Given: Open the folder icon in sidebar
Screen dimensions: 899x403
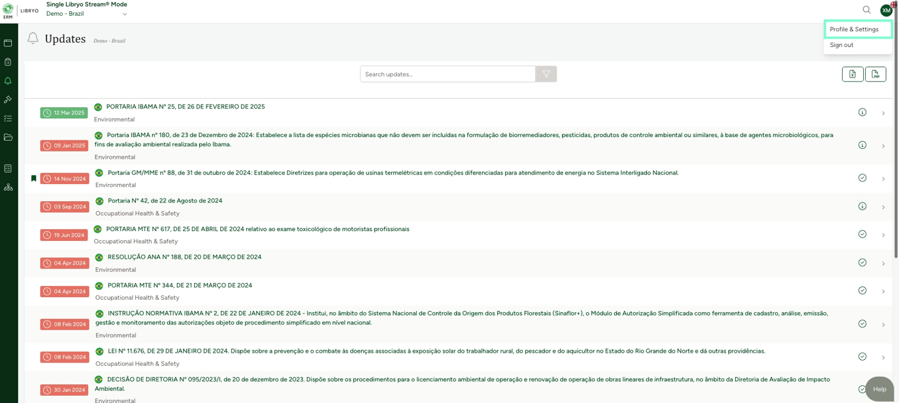Looking at the screenshot, I should [8, 137].
